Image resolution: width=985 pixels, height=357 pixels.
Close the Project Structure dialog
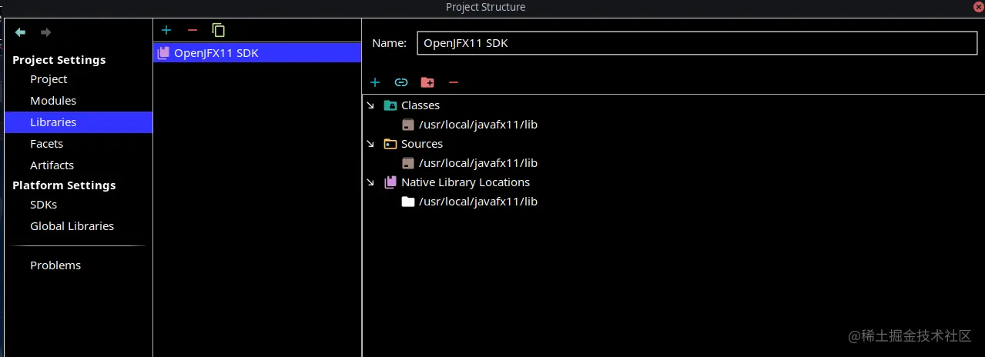click(978, 7)
